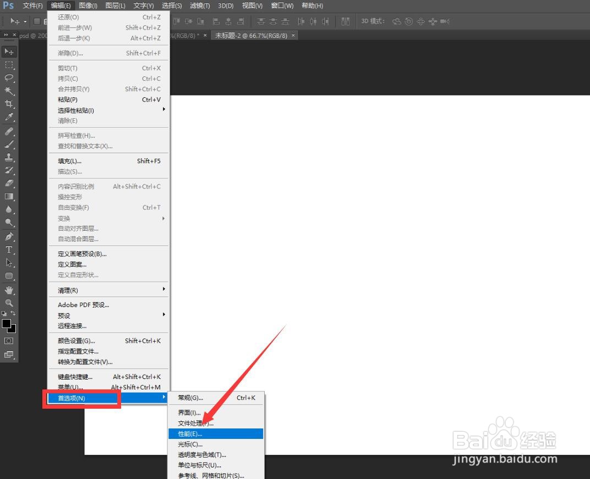Click the 3D slide mode icon
Image resolution: width=590 pixels, height=479 pixels.
[433, 21]
